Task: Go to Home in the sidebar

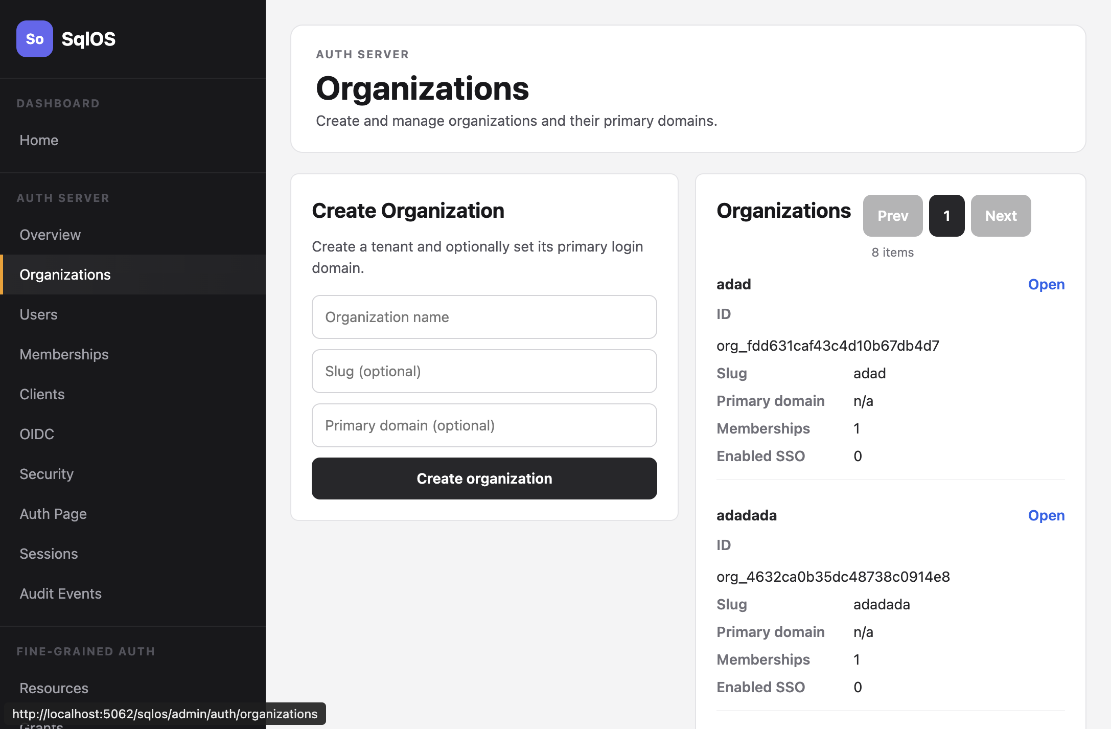Action: tap(39, 140)
